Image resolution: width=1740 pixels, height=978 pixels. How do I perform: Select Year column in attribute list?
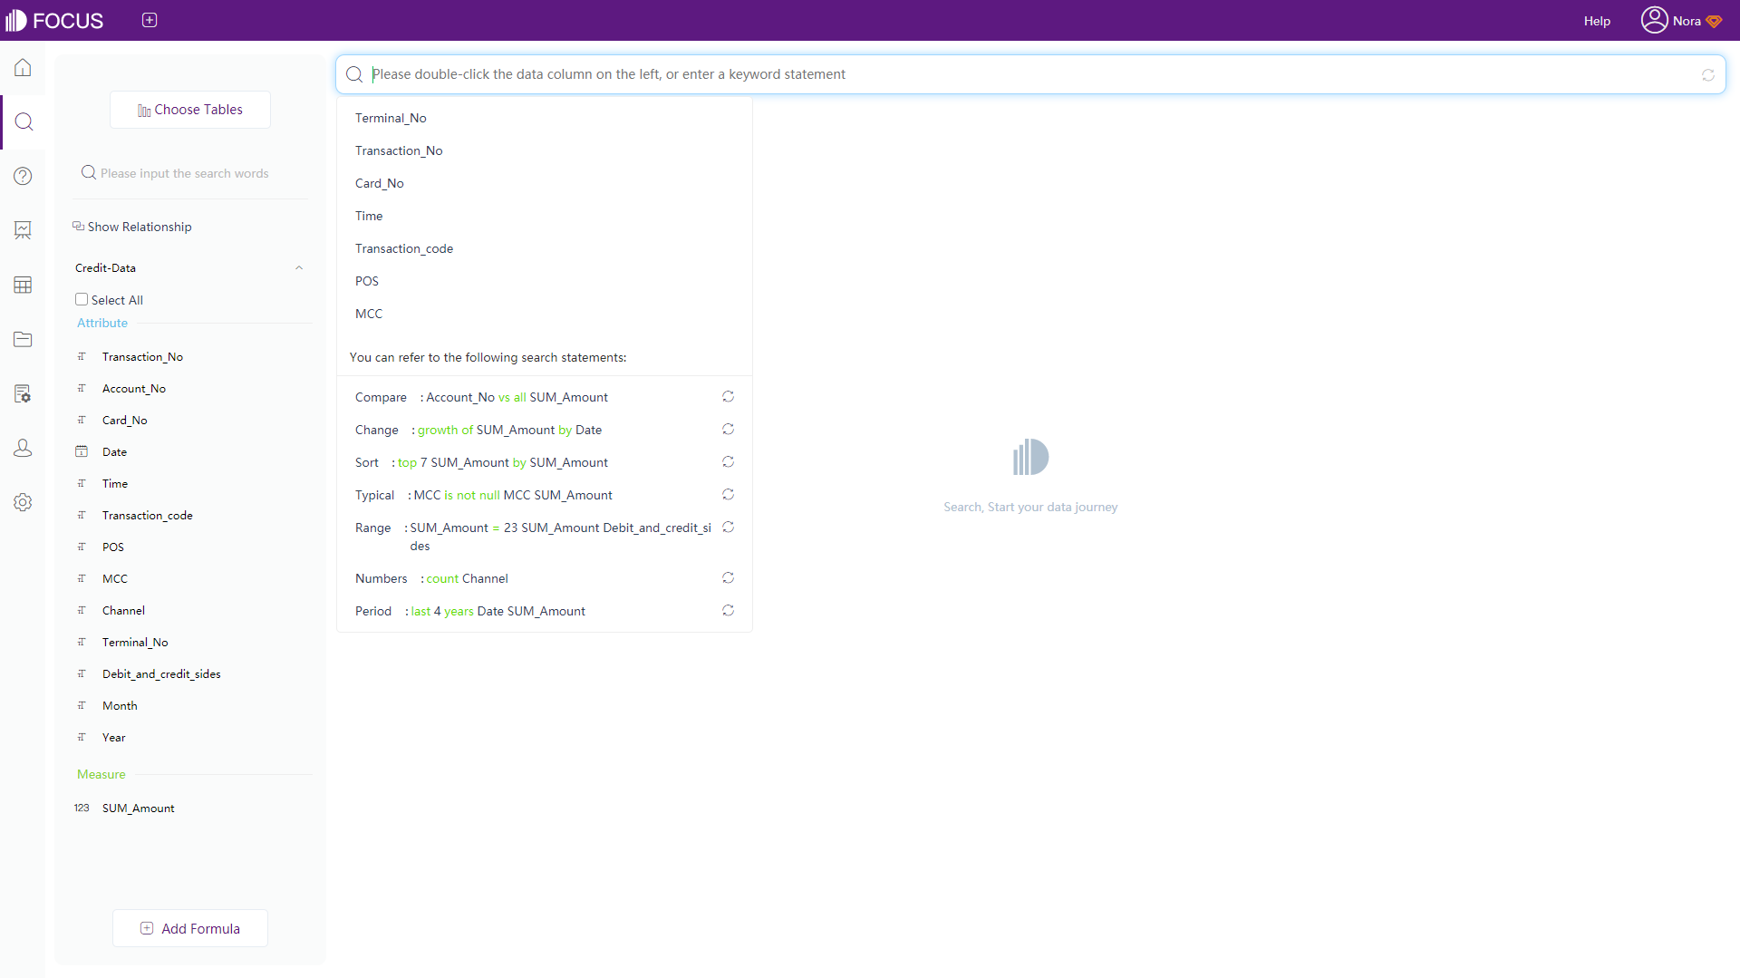click(113, 737)
